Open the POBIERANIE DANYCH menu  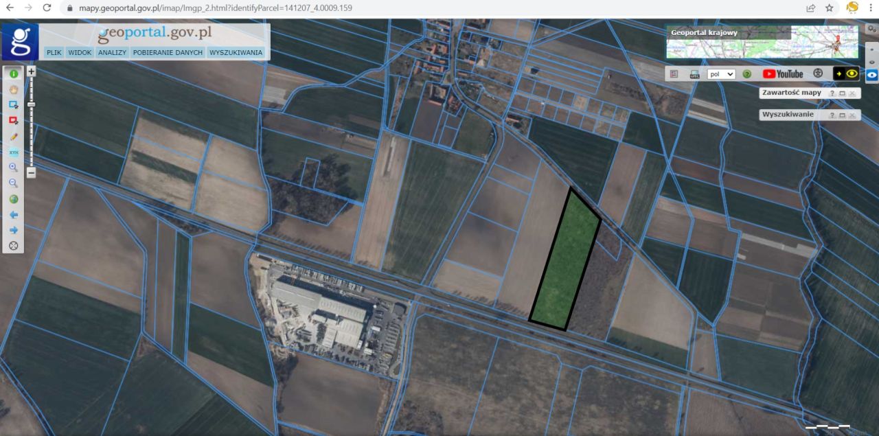point(168,52)
